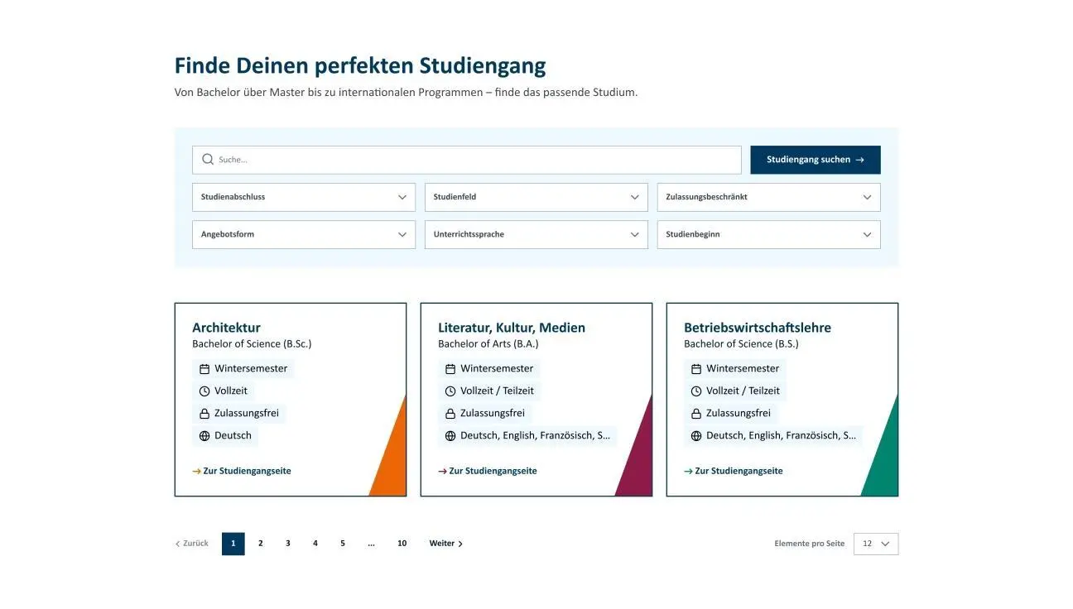The height and width of the screenshot is (609, 1073).
Task: Expand the Studienfeld filter dropdown
Action: click(x=536, y=197)
